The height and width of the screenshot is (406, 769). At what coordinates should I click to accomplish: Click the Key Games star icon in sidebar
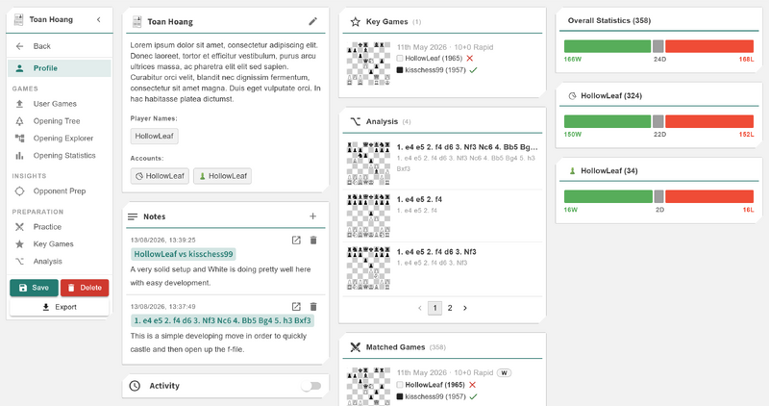point(19,244)
